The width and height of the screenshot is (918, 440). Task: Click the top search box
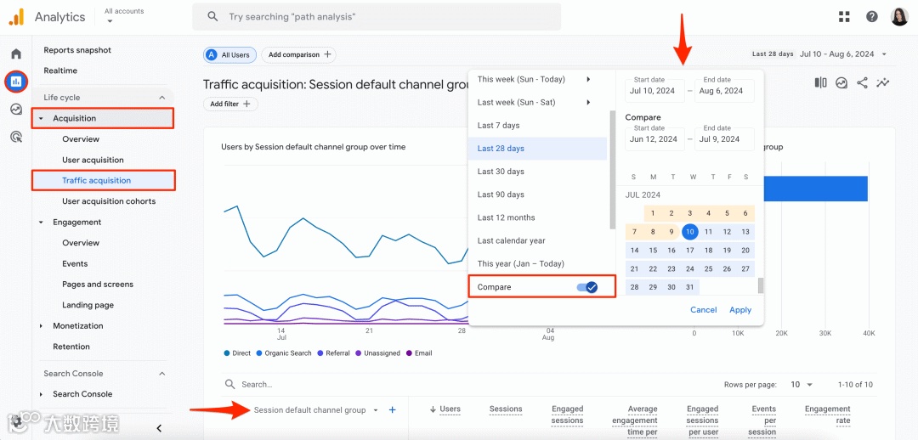[377, 17]
